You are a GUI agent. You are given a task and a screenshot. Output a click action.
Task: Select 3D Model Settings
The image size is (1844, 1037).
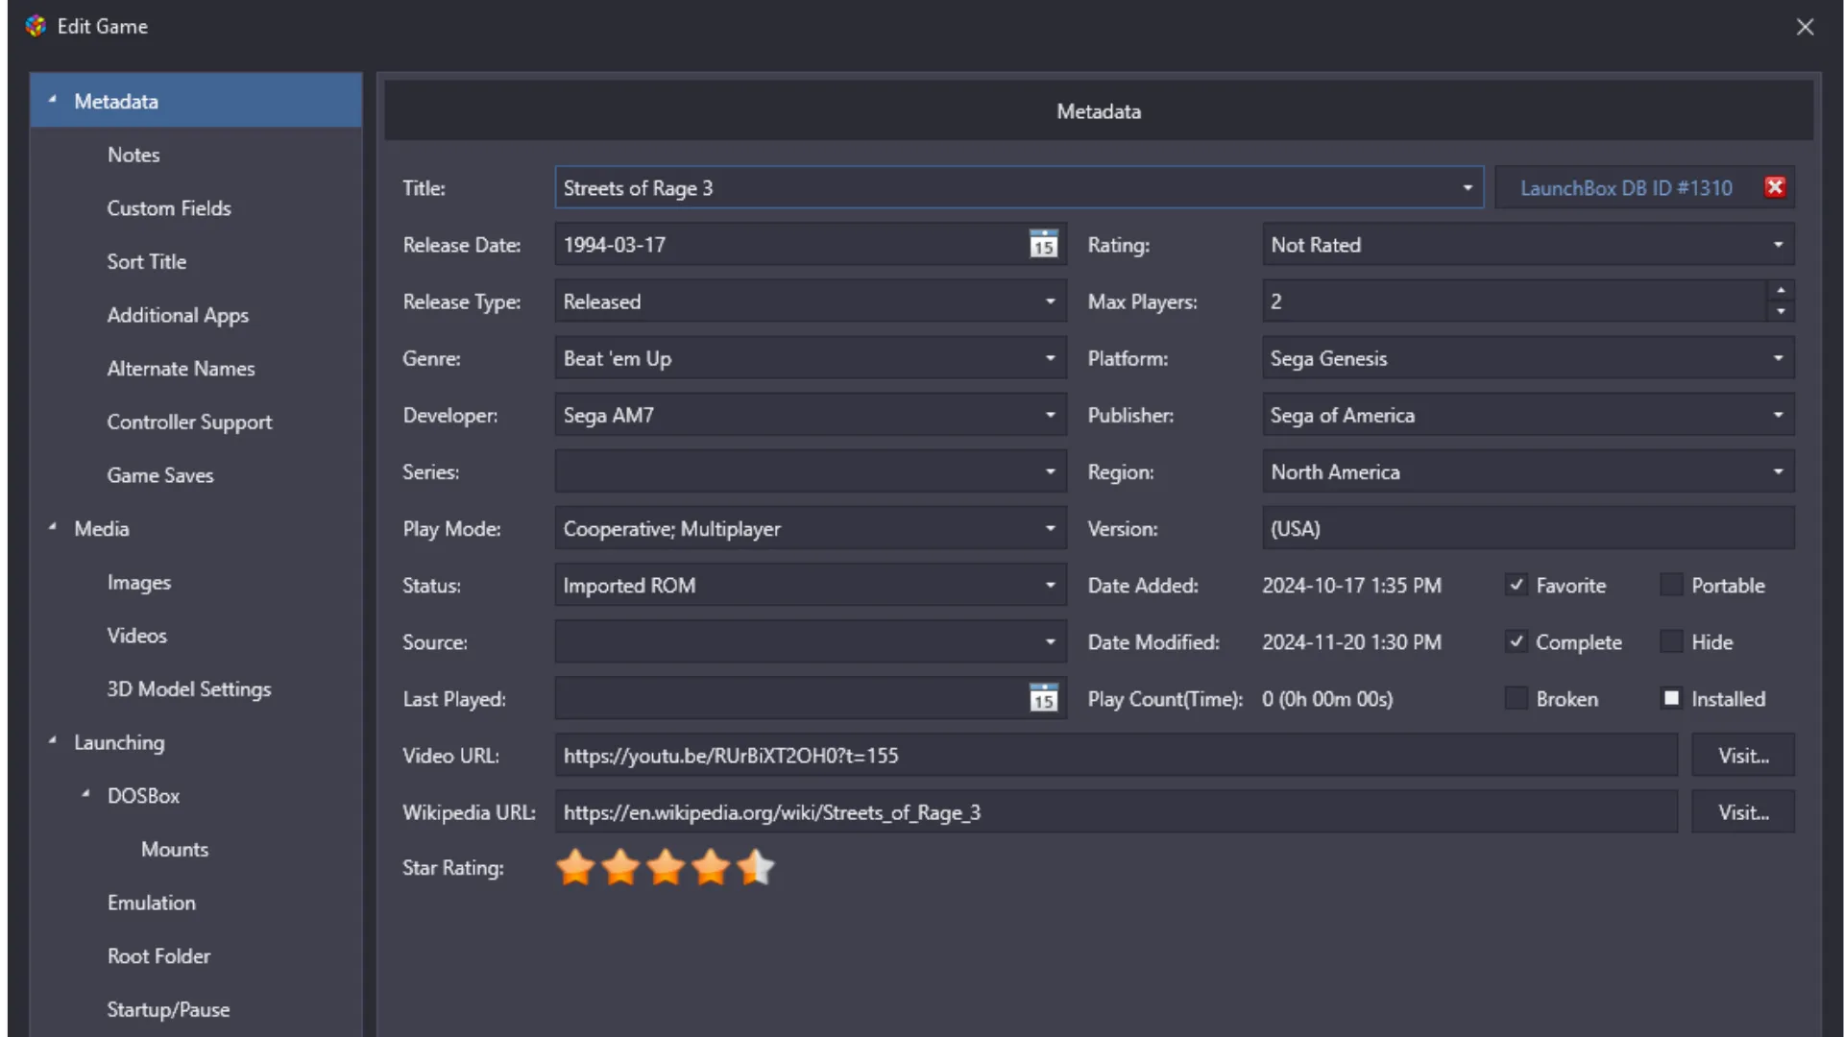[189, 688]
